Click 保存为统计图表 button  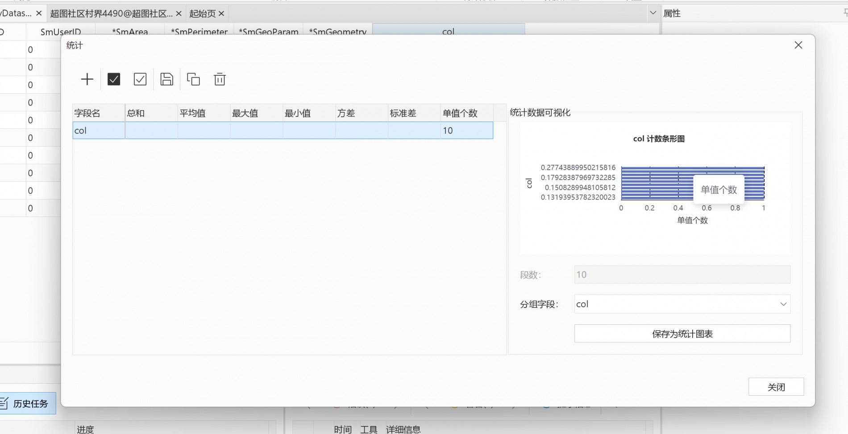point(682,334)
